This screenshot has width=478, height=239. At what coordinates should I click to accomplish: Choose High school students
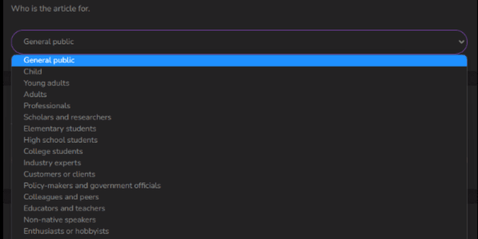tap(239, 140)
